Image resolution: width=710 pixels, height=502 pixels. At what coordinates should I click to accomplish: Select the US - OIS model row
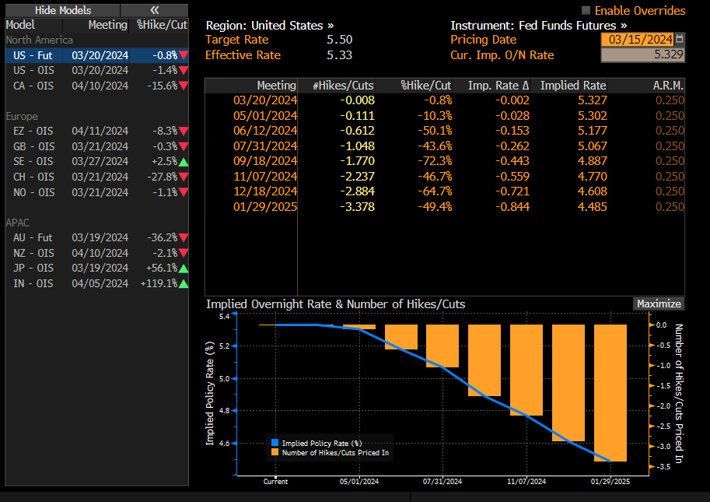[33, 71]
